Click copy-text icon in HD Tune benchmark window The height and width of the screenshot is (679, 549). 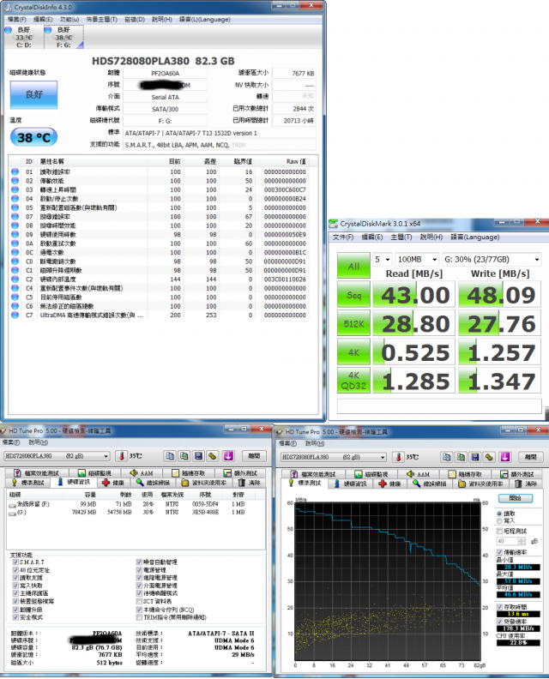(447, 457)
